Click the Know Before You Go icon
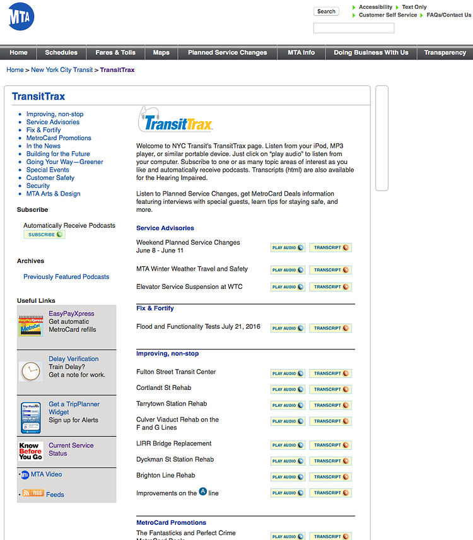The width and height of the screenshot is (473, 540). click(x=31, y=451)
